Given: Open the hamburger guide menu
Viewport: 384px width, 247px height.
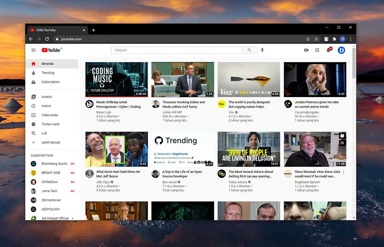Looking at the screenshot, I should click(x=33, y=50).
